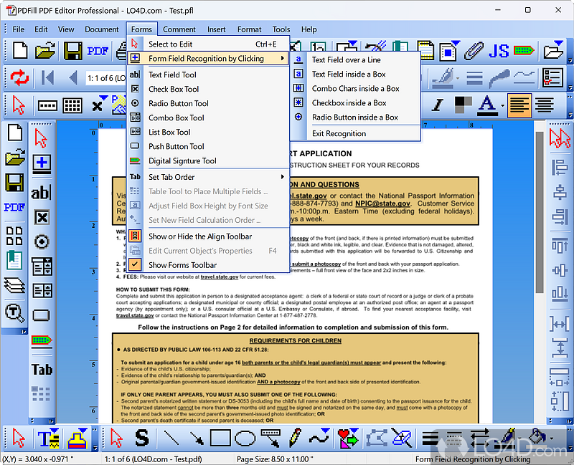Viewport: 574px width, 465px height.
Task: Click the Save floppy disk icon in top toolbar
Action: (72, 50)
